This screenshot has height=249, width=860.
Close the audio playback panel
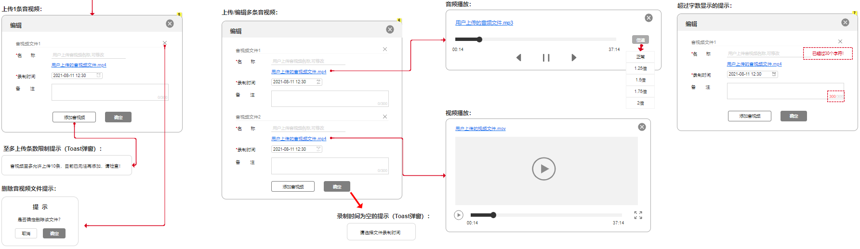pos(648,18)
